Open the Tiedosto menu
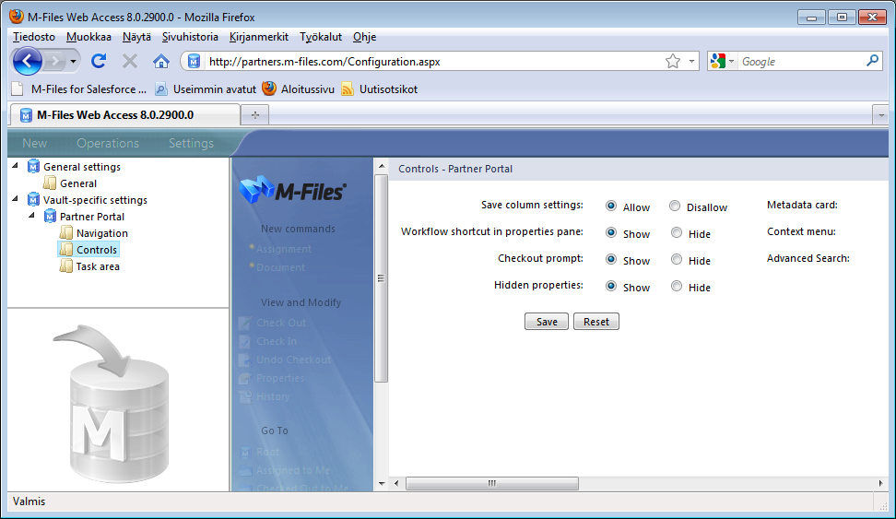Image resolution: width=896 pixels, height=519 pixels. 34,37
